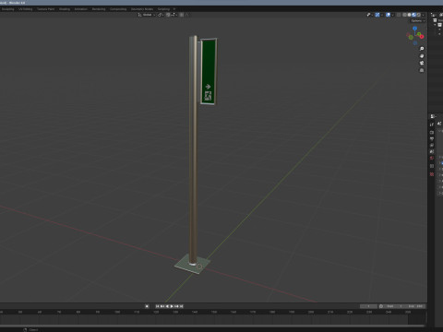The height and width of the screenshot is (332, 443).
Task: Toggle preview range clock icon
Action: coord(381,306)
